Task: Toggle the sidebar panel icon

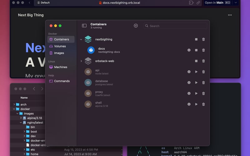Action: click(84, 26)
